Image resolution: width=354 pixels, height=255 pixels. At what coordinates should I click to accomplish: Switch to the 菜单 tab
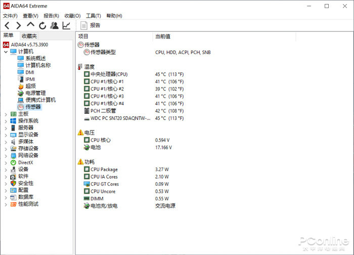9,35
